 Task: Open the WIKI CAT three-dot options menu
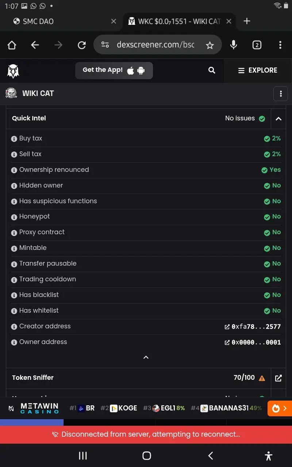[x=280, y=94]
